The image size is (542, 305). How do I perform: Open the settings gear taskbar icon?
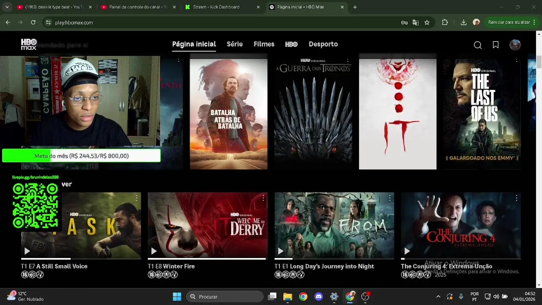[334, 297]
